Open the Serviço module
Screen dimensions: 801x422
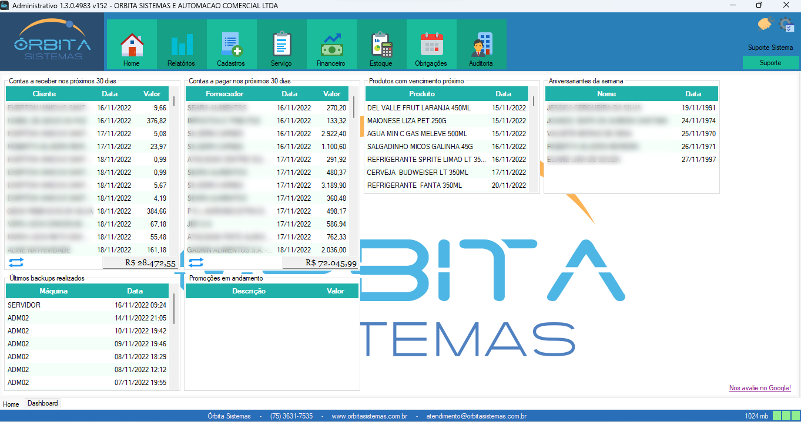tap(281, 44)
